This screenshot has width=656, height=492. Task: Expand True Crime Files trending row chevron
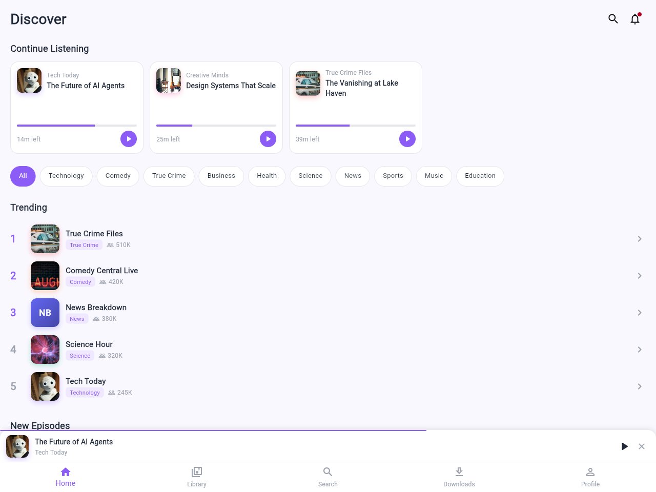point(640,239)
